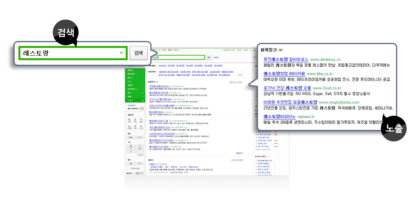Select the 1일 period filter
Viewport: 416px width, 215px height.
point(139,146)
